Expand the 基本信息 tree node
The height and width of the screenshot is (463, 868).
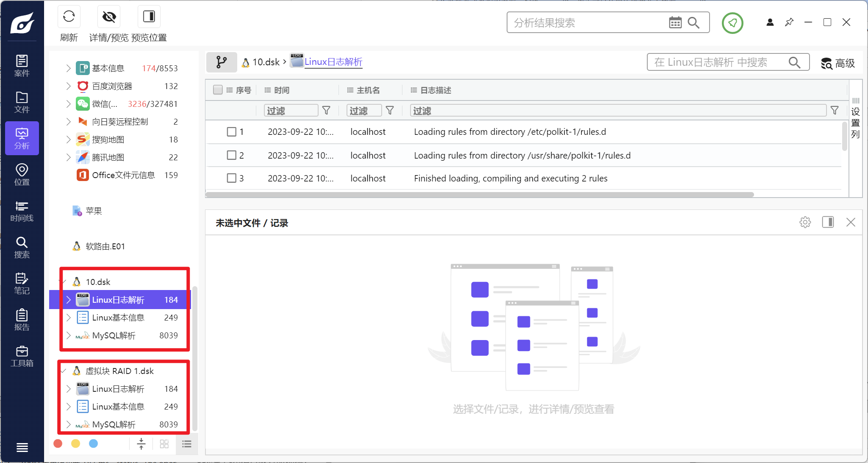[68, 68]
